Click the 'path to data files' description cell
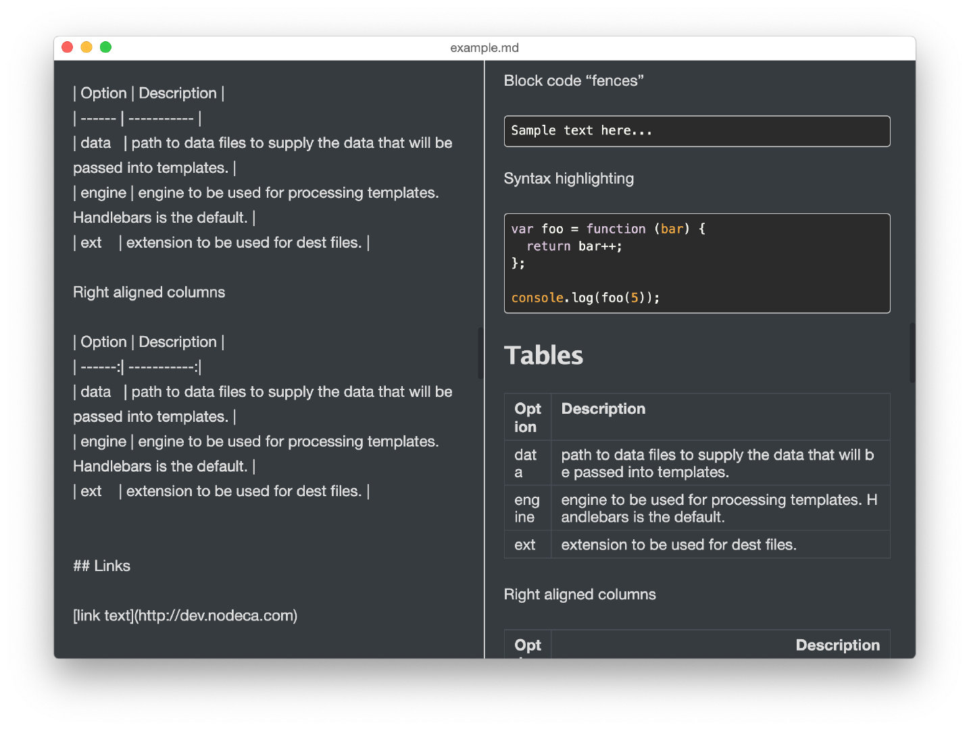The height and width of the screenshot is (729, 969). [720, 463]
